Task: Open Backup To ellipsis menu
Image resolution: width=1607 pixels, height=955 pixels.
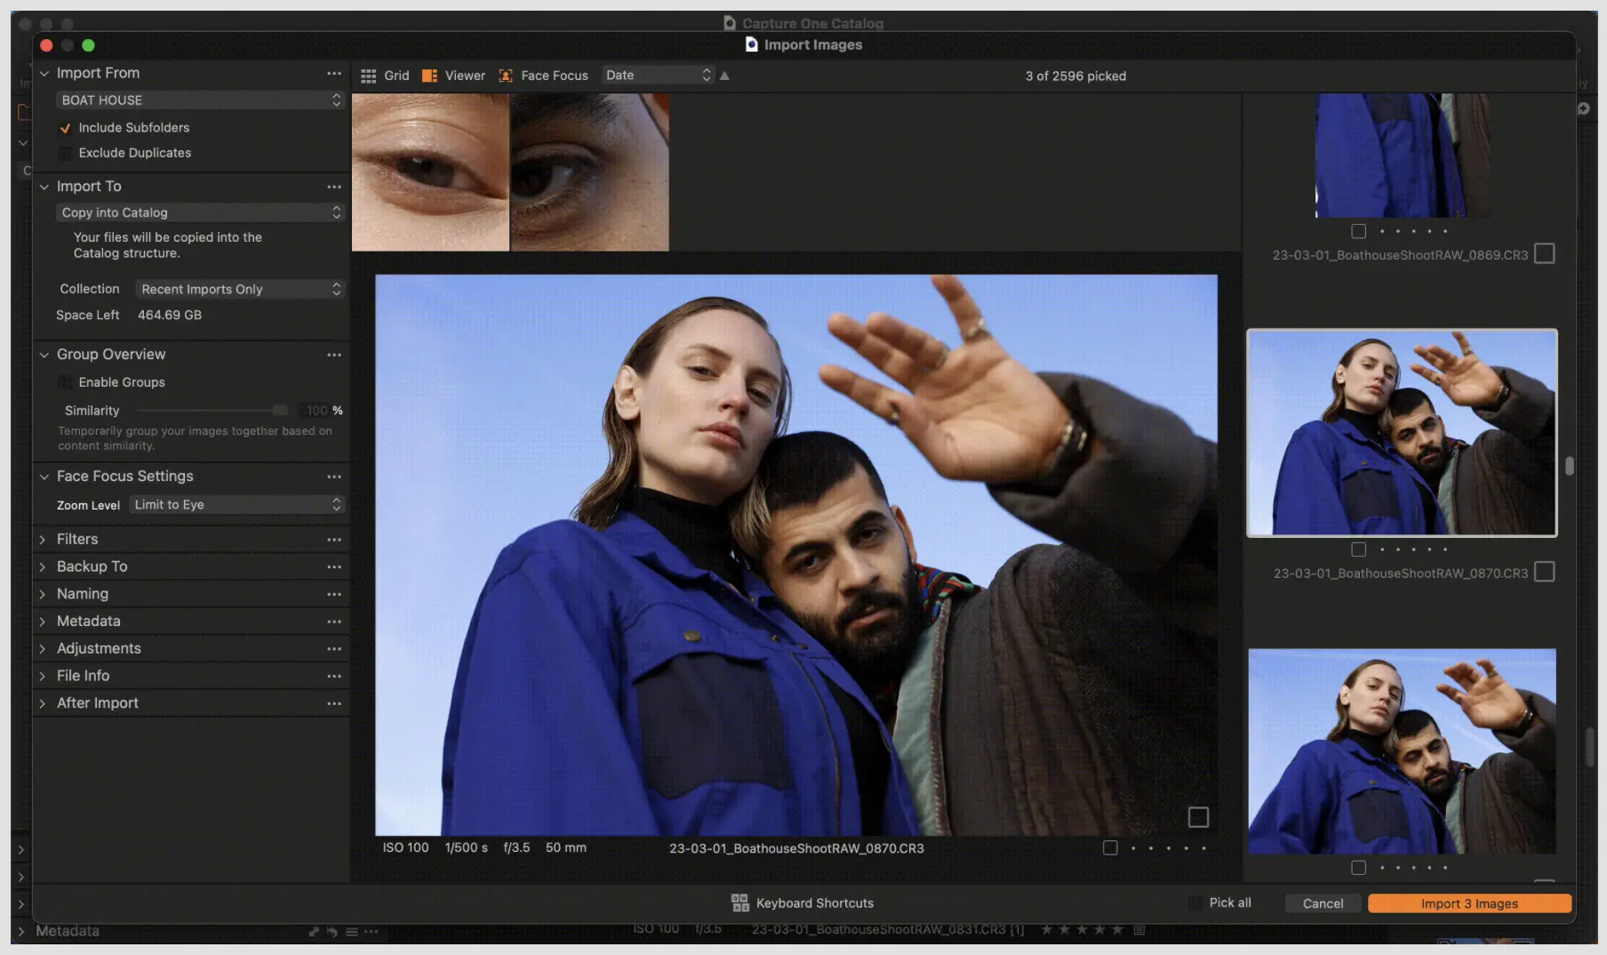Action: coord(333,566)
